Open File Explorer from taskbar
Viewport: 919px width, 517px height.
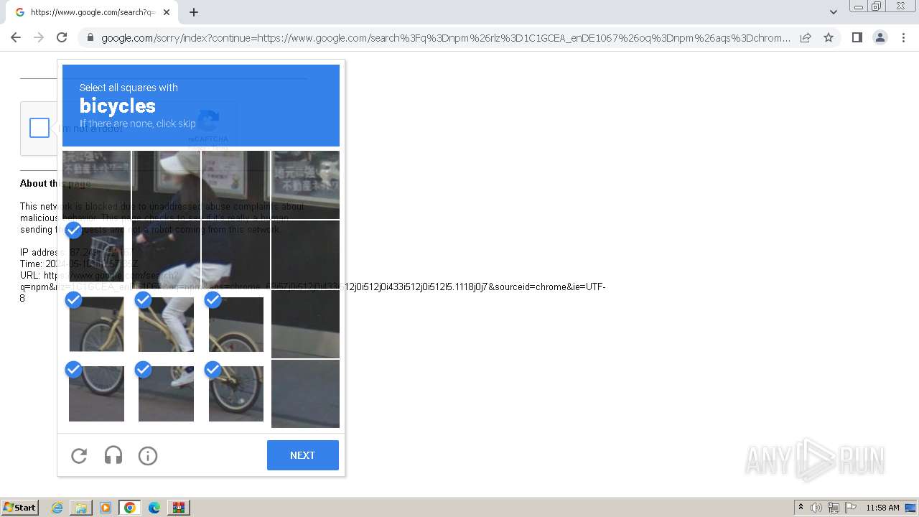click(81, 508)
